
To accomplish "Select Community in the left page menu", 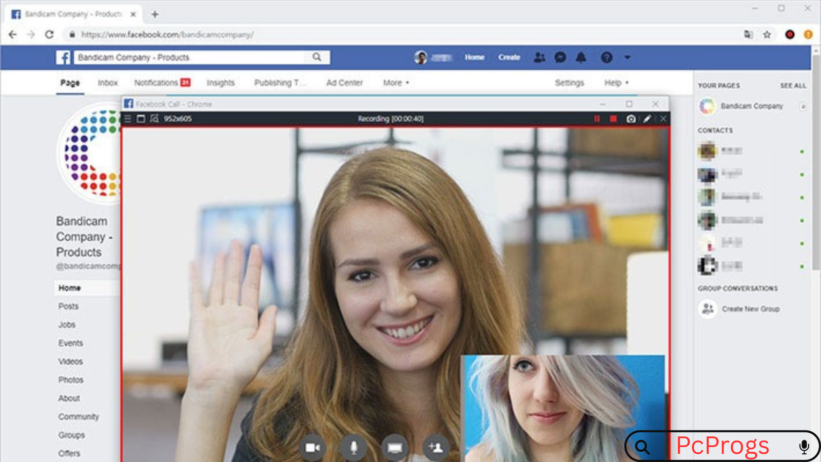I will click(x=79, y=417).
